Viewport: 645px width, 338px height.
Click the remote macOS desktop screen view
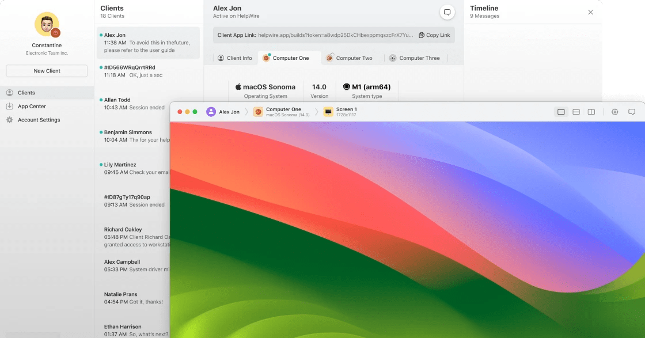407,229
